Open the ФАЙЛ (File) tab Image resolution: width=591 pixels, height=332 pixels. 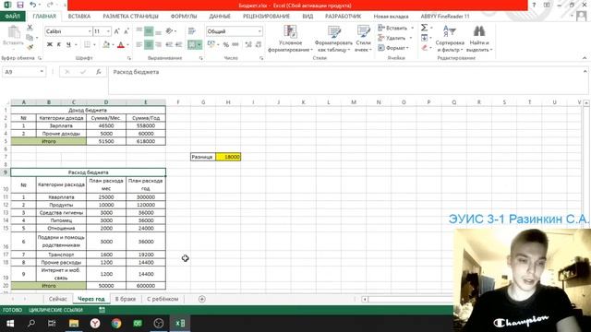12,17
